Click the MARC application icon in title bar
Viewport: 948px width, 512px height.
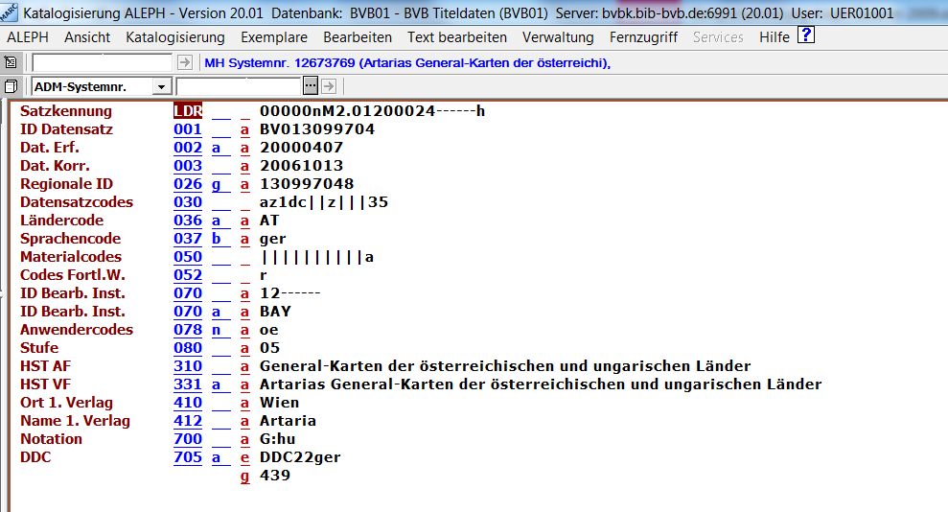pyautogui.click(x=9, y=12)
